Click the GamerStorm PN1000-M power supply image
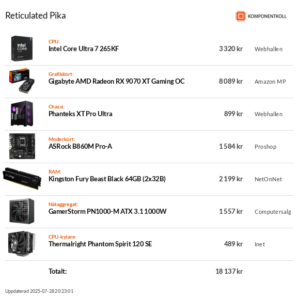This screenshot has height=298, width=298. click(22, 211)
